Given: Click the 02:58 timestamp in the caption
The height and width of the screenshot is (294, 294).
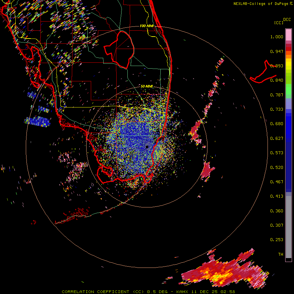Looking at the screenshot, I should click(x=228, y=292).
